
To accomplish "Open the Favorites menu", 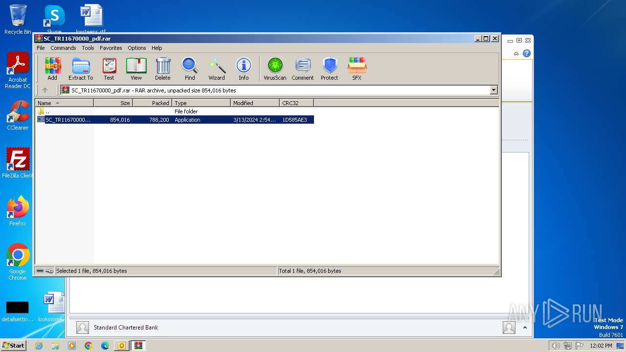I will [111, 48].
